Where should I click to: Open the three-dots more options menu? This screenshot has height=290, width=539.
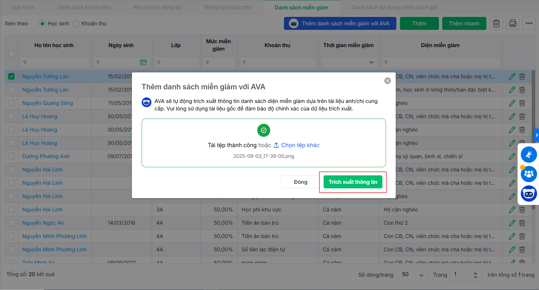[529, 23]
